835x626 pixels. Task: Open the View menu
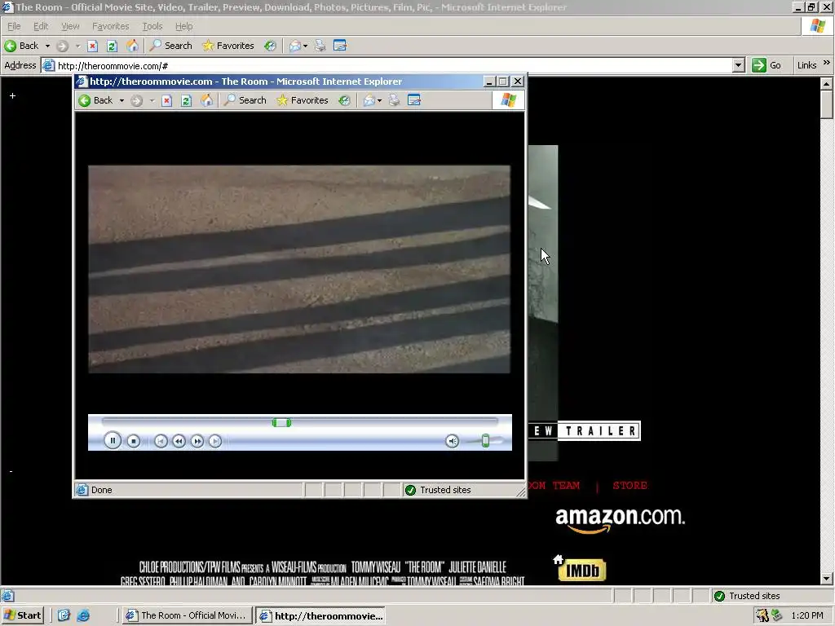click(x=70, y=26)
